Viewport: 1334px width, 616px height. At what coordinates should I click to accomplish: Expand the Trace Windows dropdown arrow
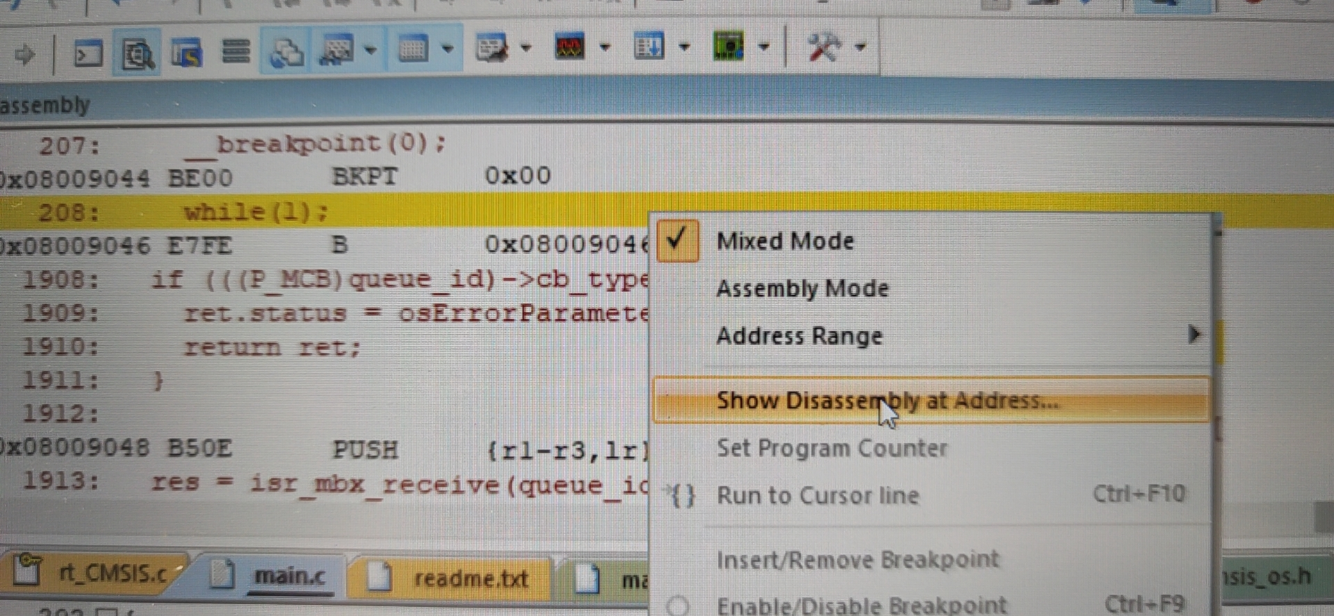pyautogui.click(x=684, y=47)
